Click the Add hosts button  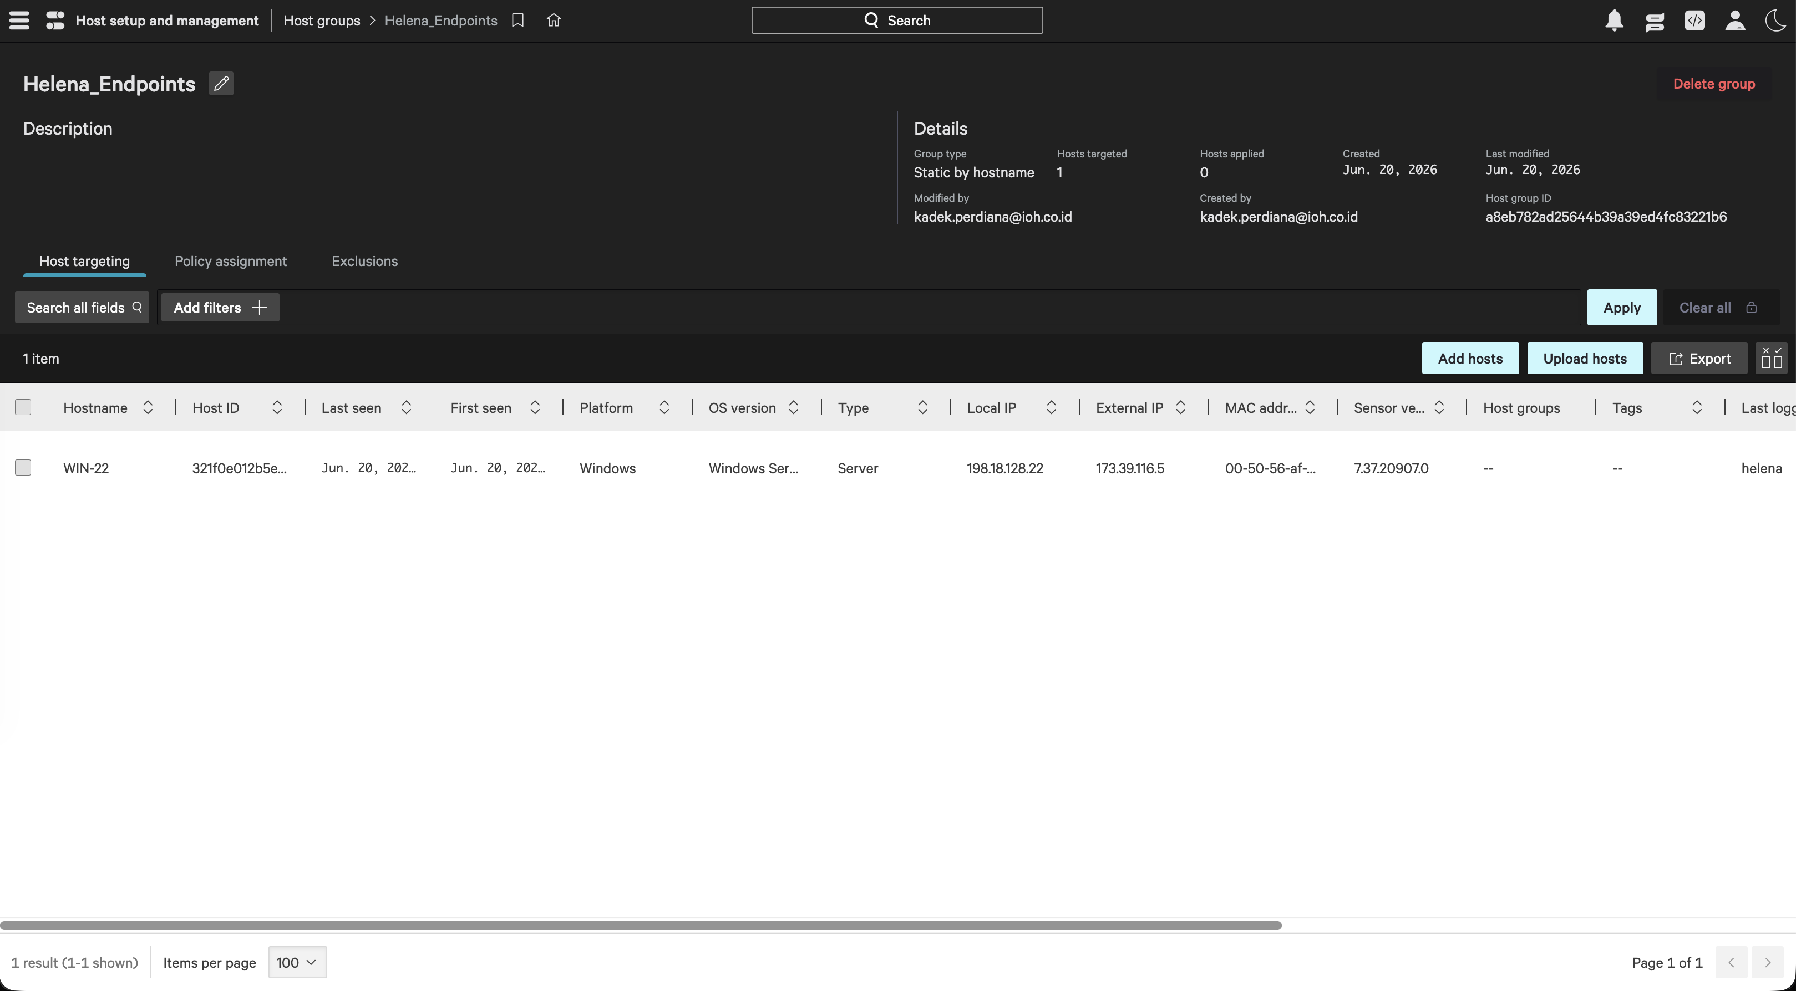pos(1470,358)
